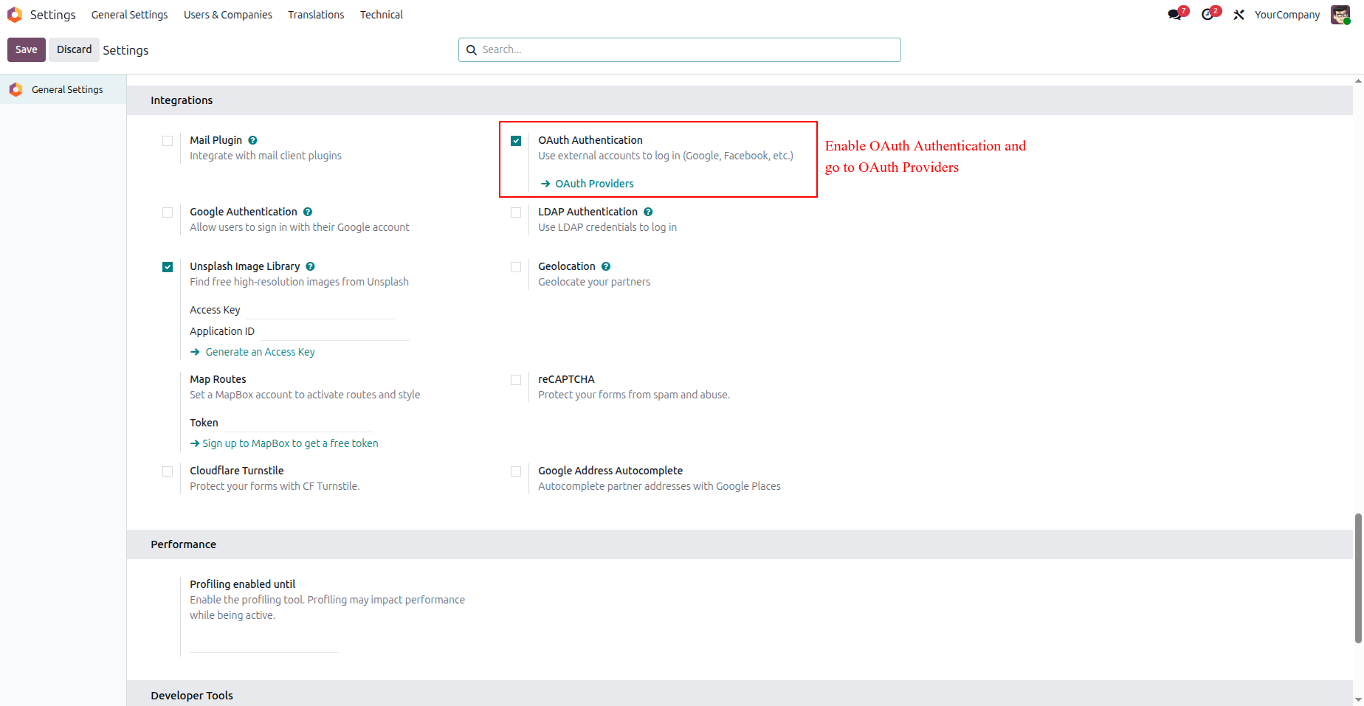This screenshot has height=706, width=1364.
Task: Click General Settings sidebar icon
Action: click(x=15, y=89)
